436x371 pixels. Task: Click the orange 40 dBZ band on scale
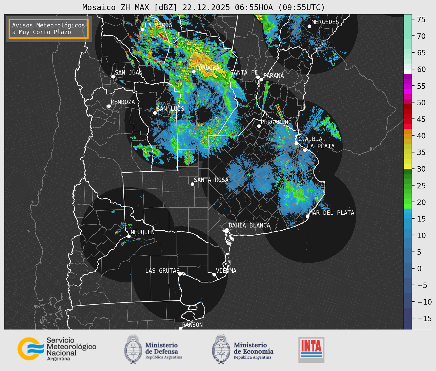tap(408, 136)
